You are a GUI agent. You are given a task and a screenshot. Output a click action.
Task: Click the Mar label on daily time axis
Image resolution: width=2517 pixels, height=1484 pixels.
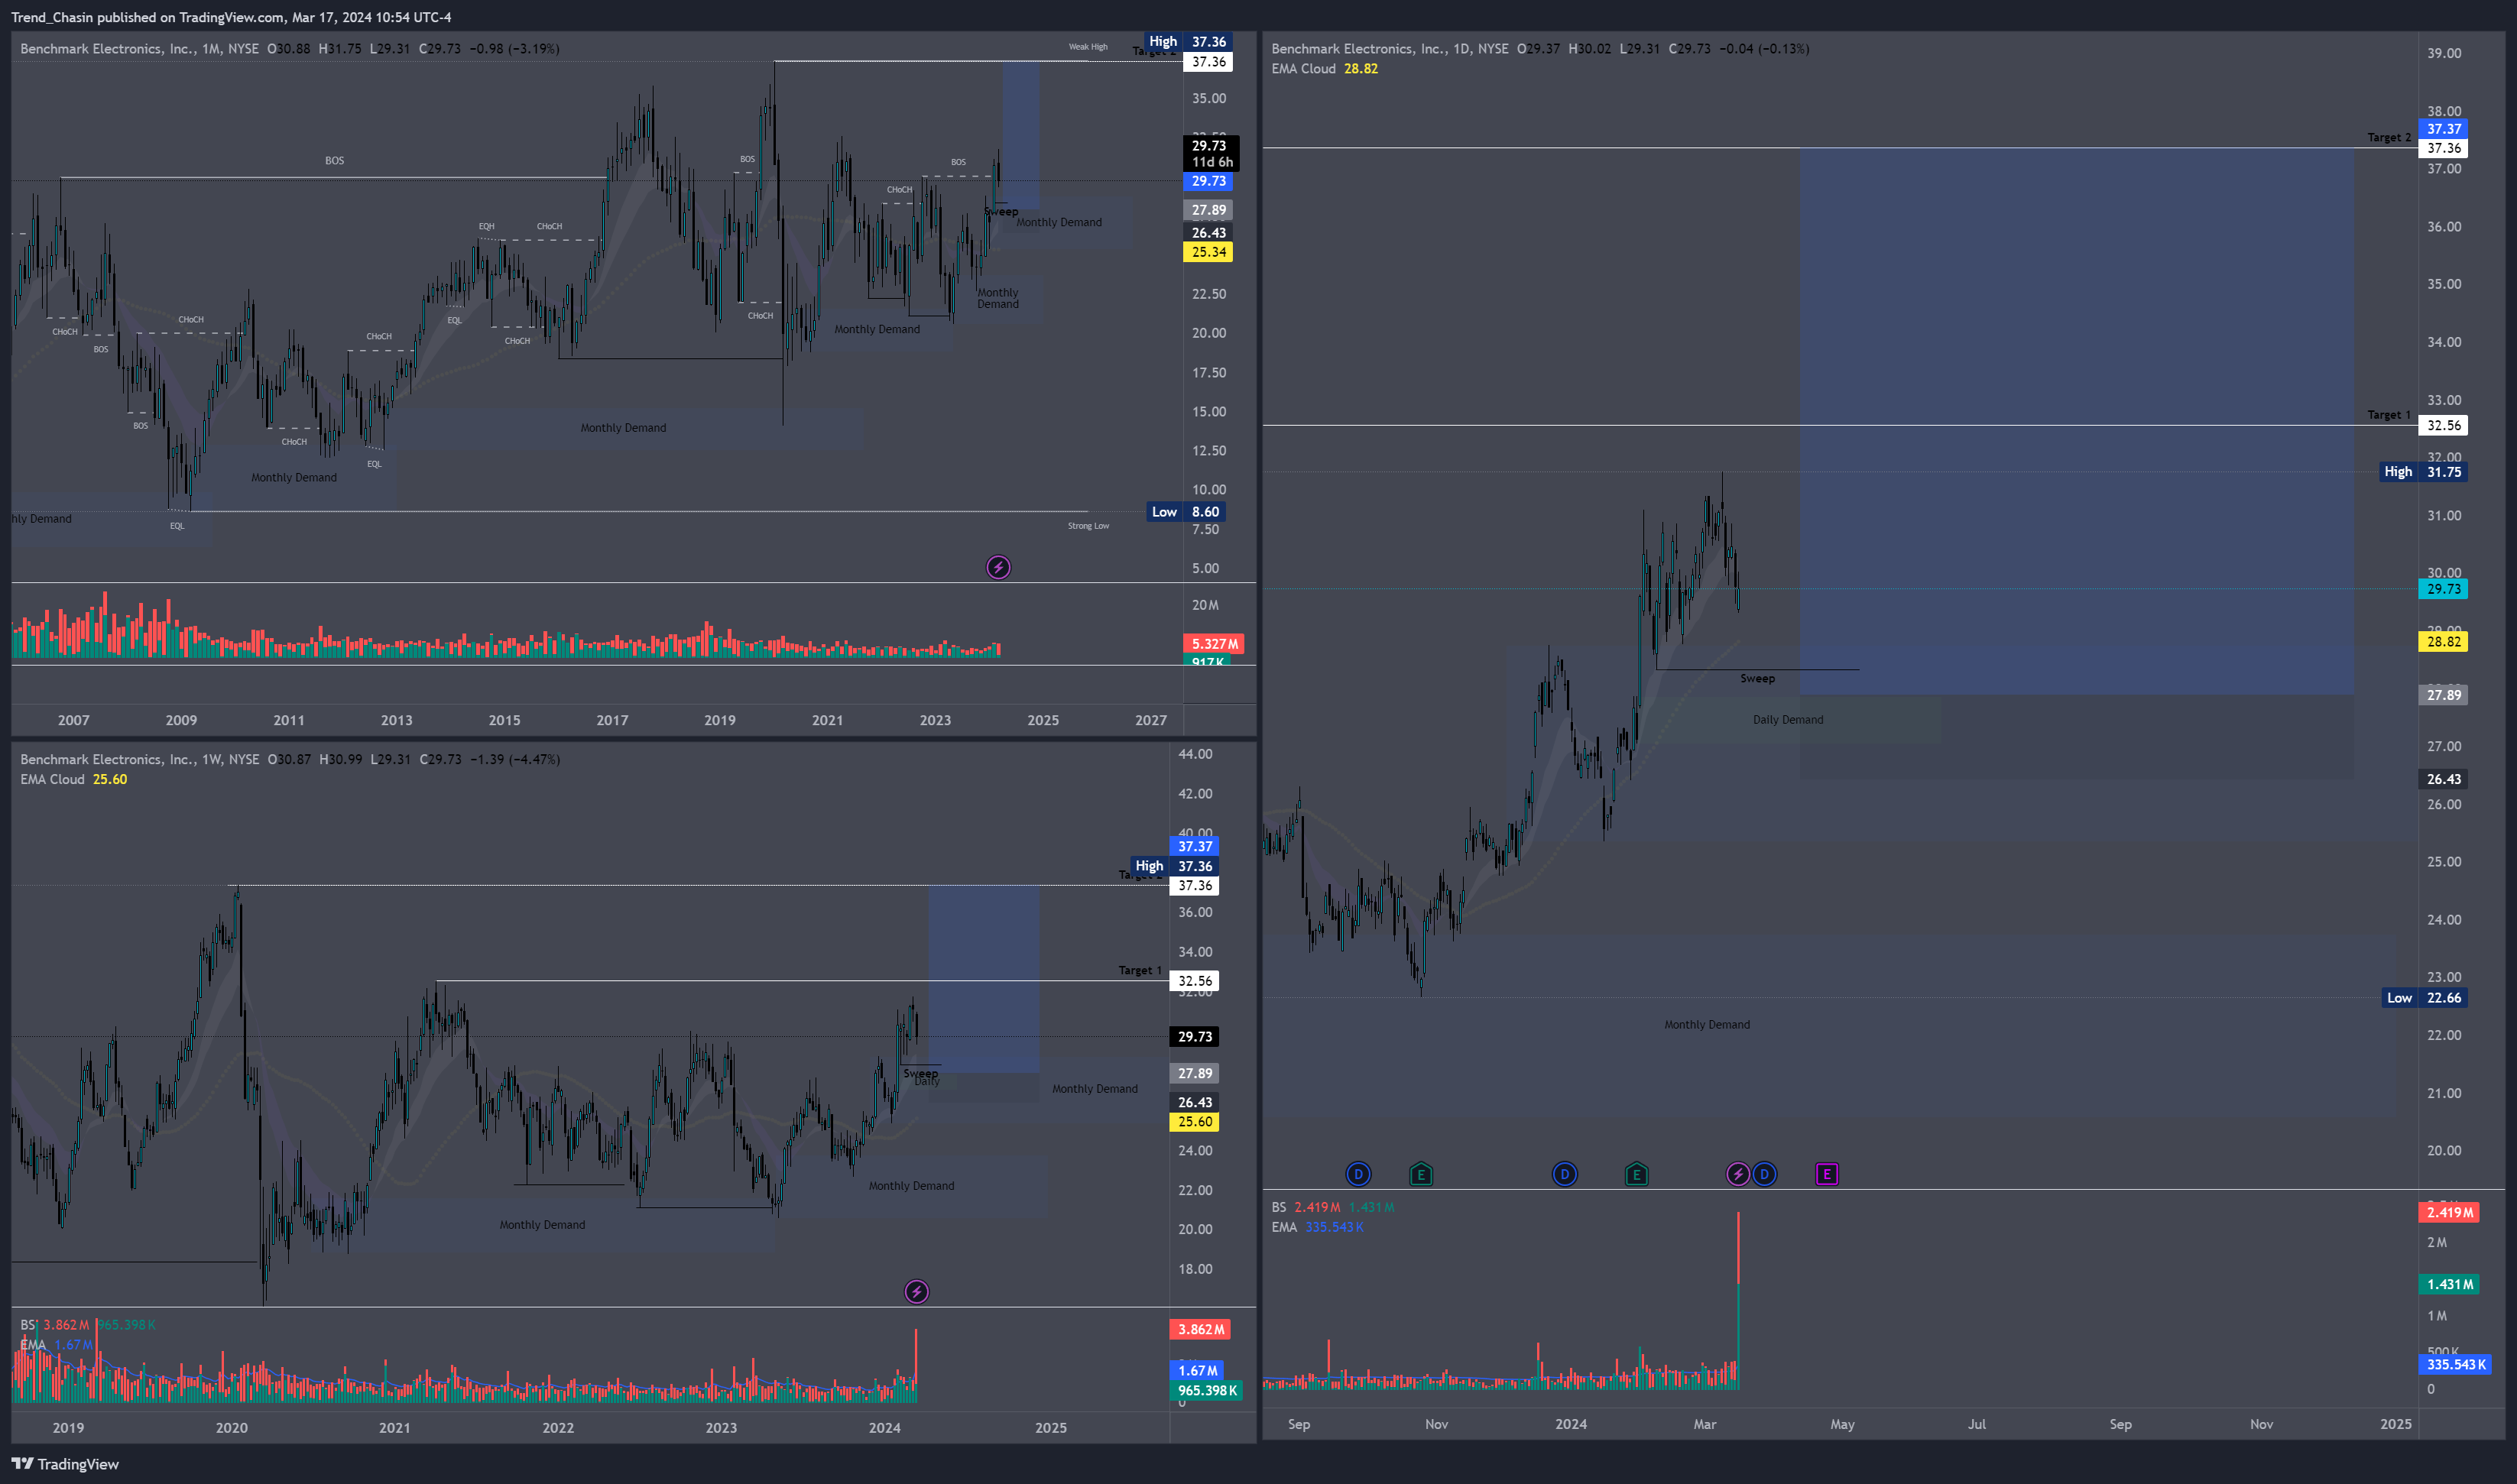coord(1705,1424)
